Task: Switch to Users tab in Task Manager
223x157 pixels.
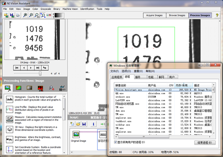Action: pyautogui.click(x=173, y=77)
